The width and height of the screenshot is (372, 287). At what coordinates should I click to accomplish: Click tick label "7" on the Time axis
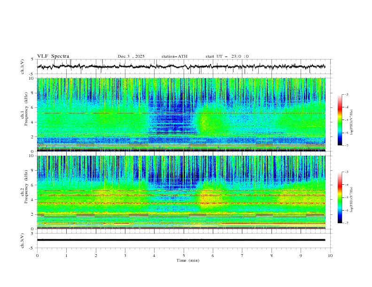pos(242,256)
